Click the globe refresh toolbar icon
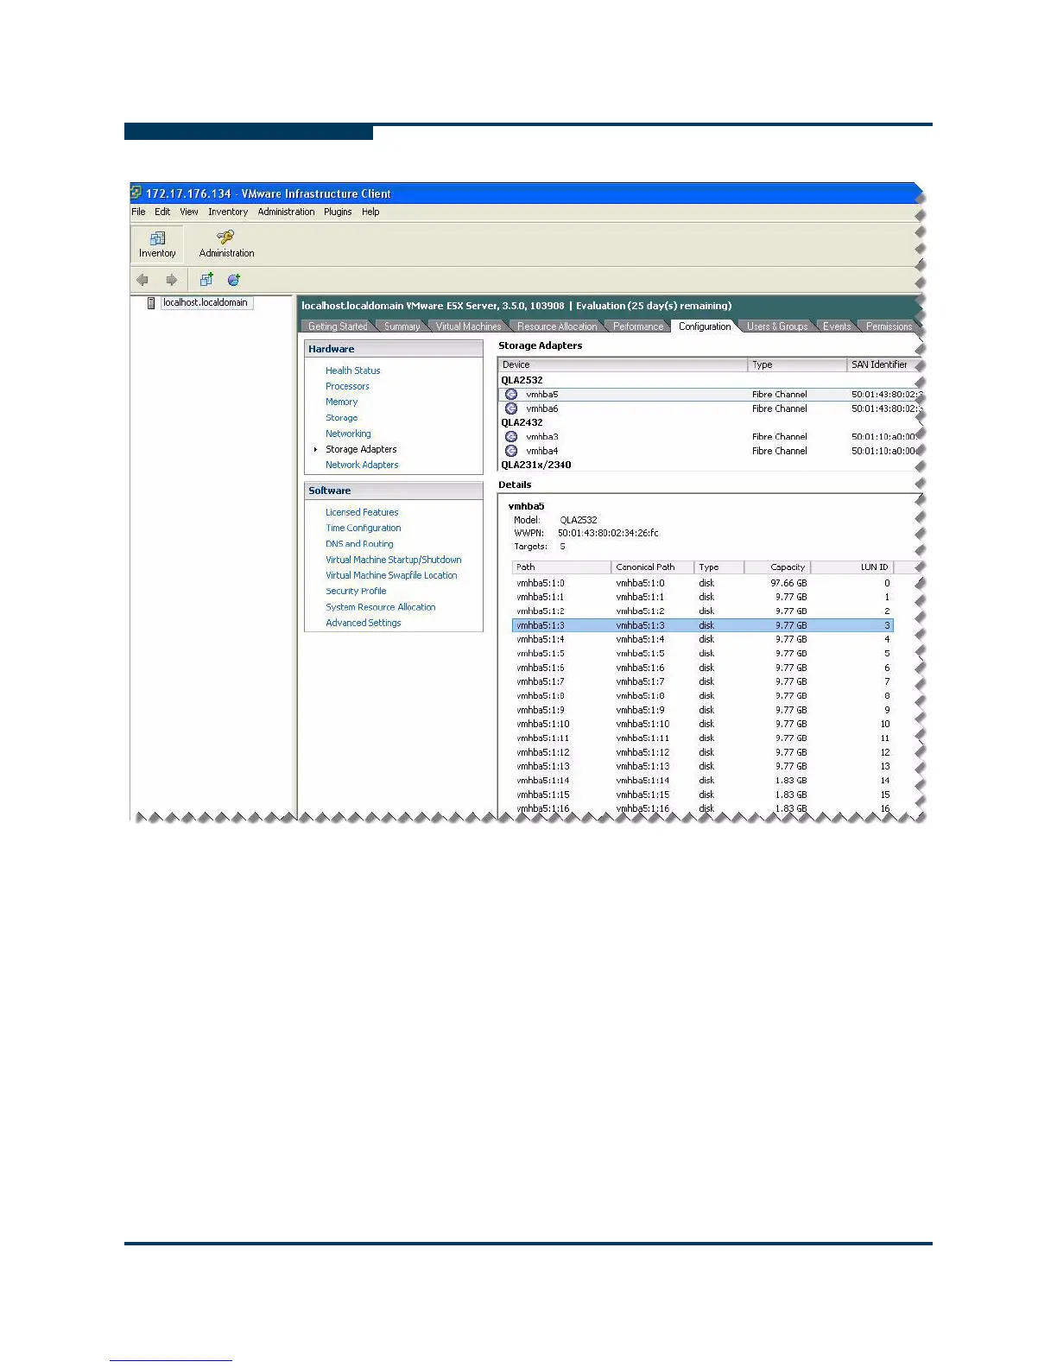1057x1368 pixels. pyautogui.click(x=233, y=279)
